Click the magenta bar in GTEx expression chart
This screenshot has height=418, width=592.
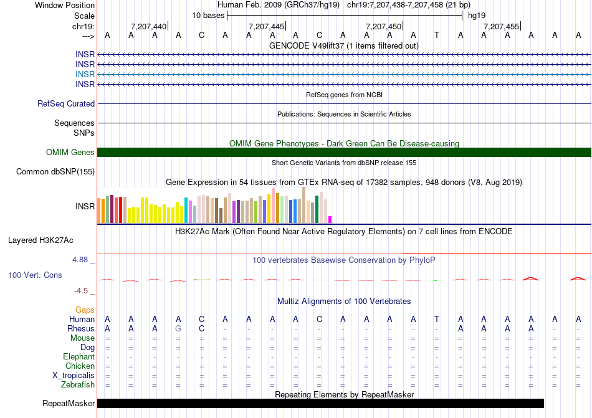click(330, 219)
